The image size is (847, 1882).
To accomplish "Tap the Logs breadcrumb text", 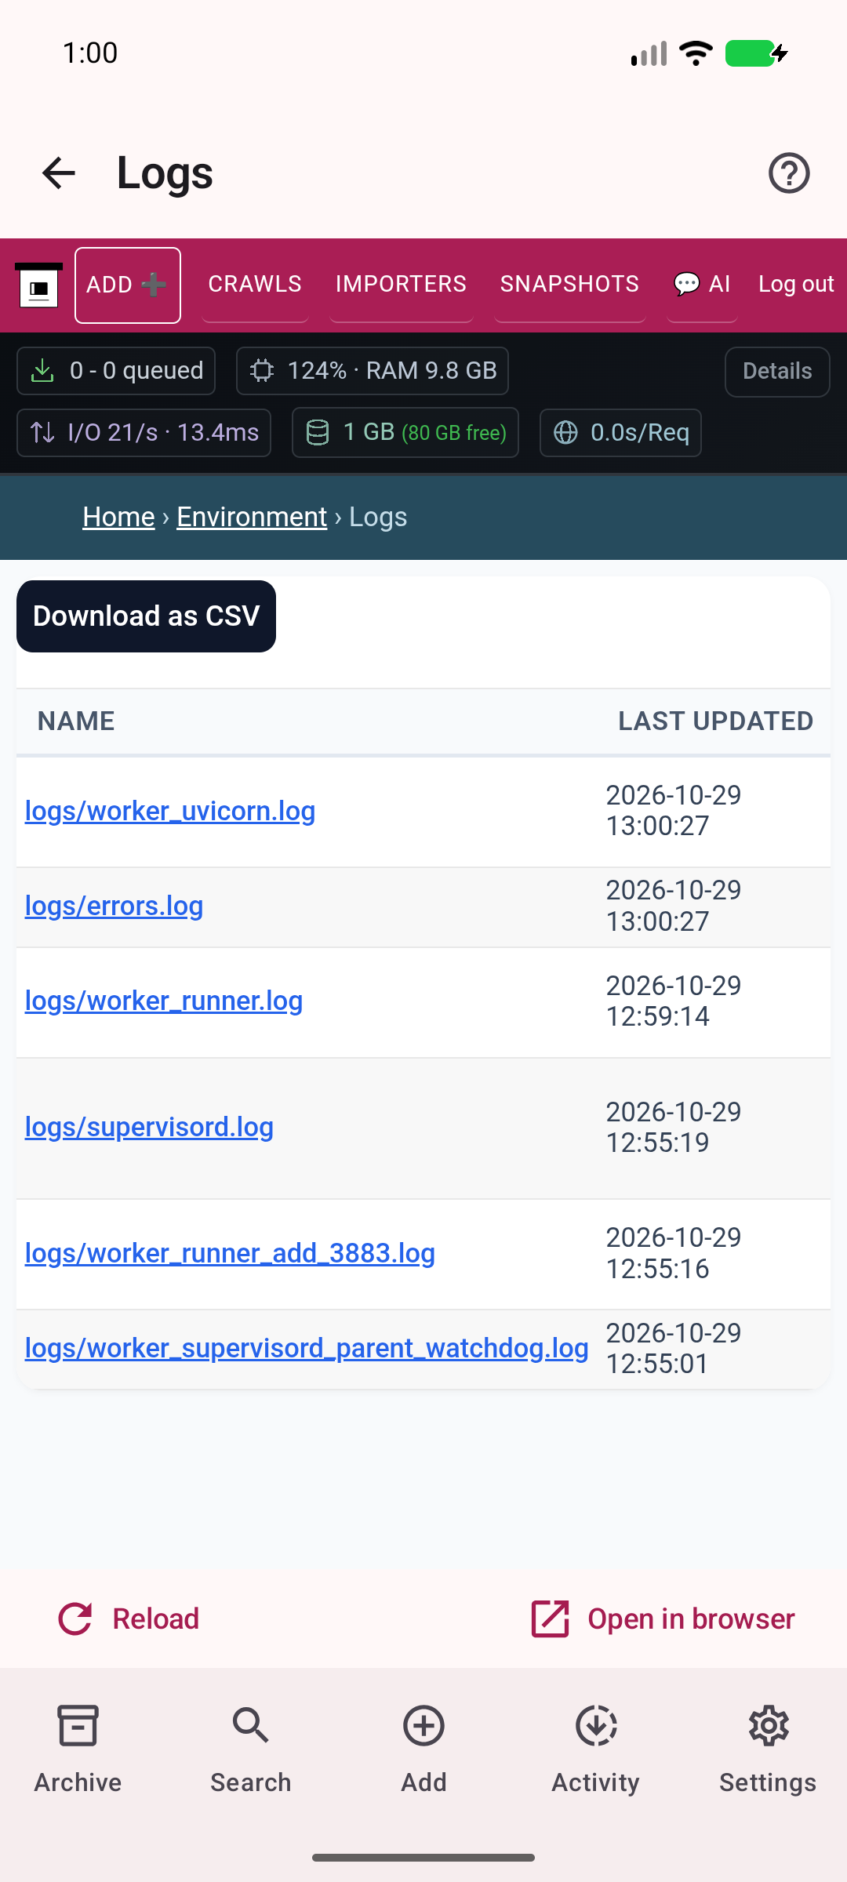I will coord(378,517).
